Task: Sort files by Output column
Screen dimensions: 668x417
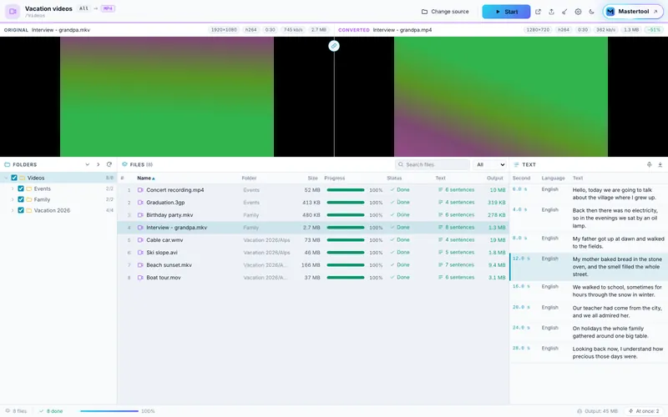Action: click(x=495, y=178)
